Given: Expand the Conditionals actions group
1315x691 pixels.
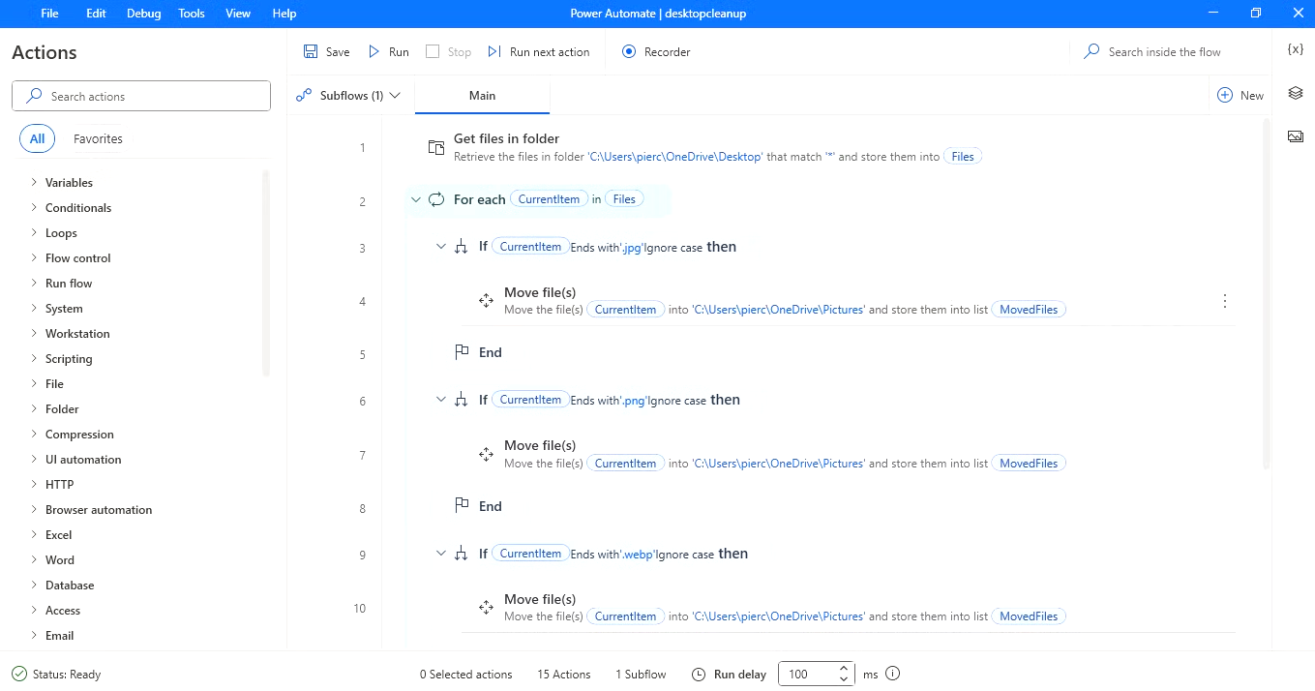Looking at the screenshot, I should tap(34, 207).
